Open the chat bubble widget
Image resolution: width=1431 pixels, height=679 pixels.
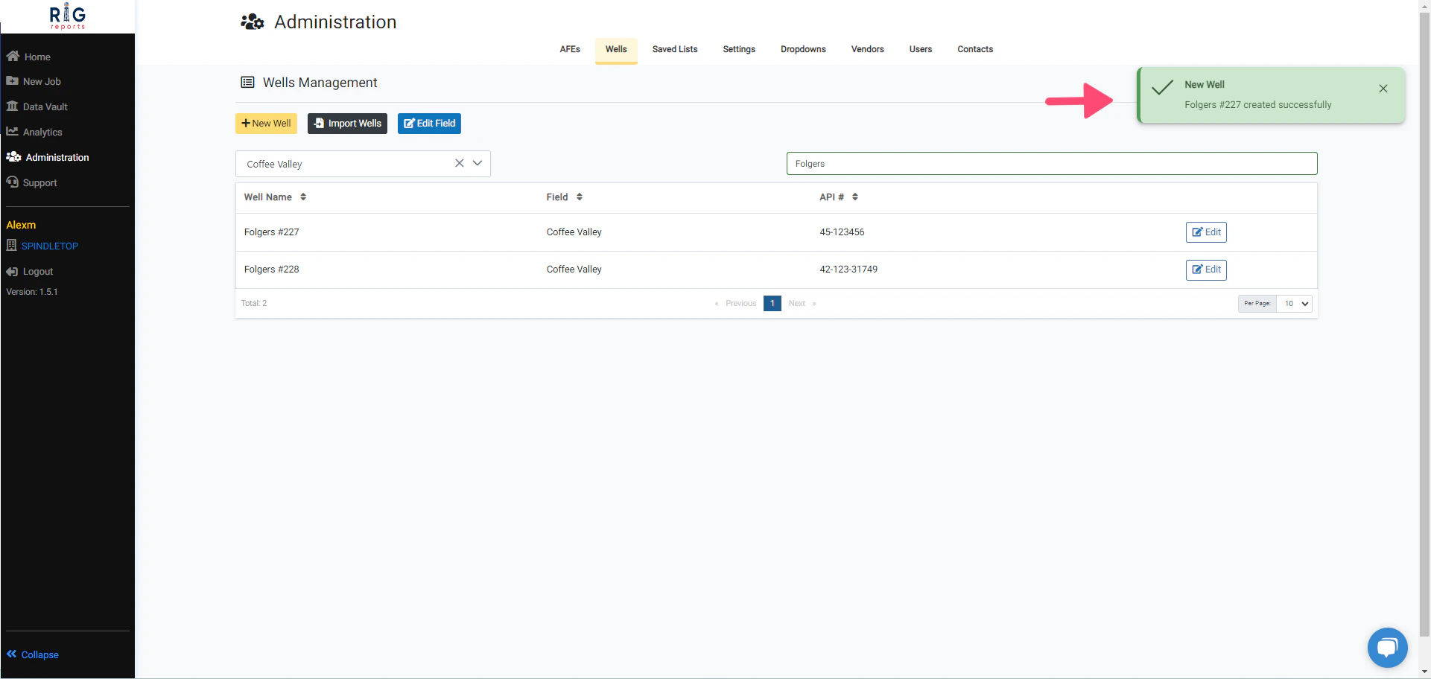pyautogui.click(x=1387, y=648)
